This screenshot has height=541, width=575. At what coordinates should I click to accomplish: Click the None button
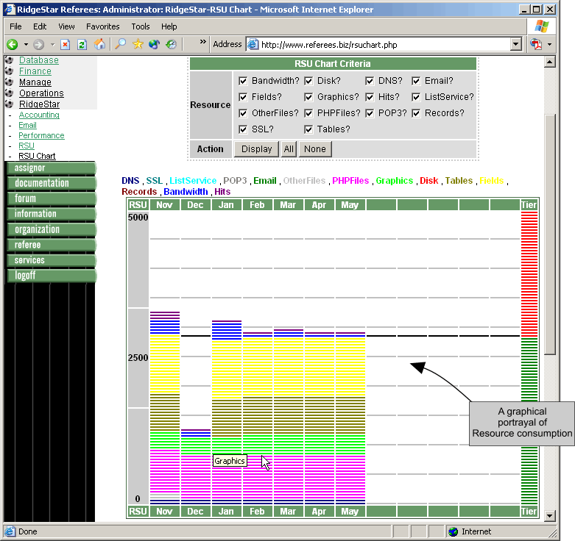coord(315,149)
